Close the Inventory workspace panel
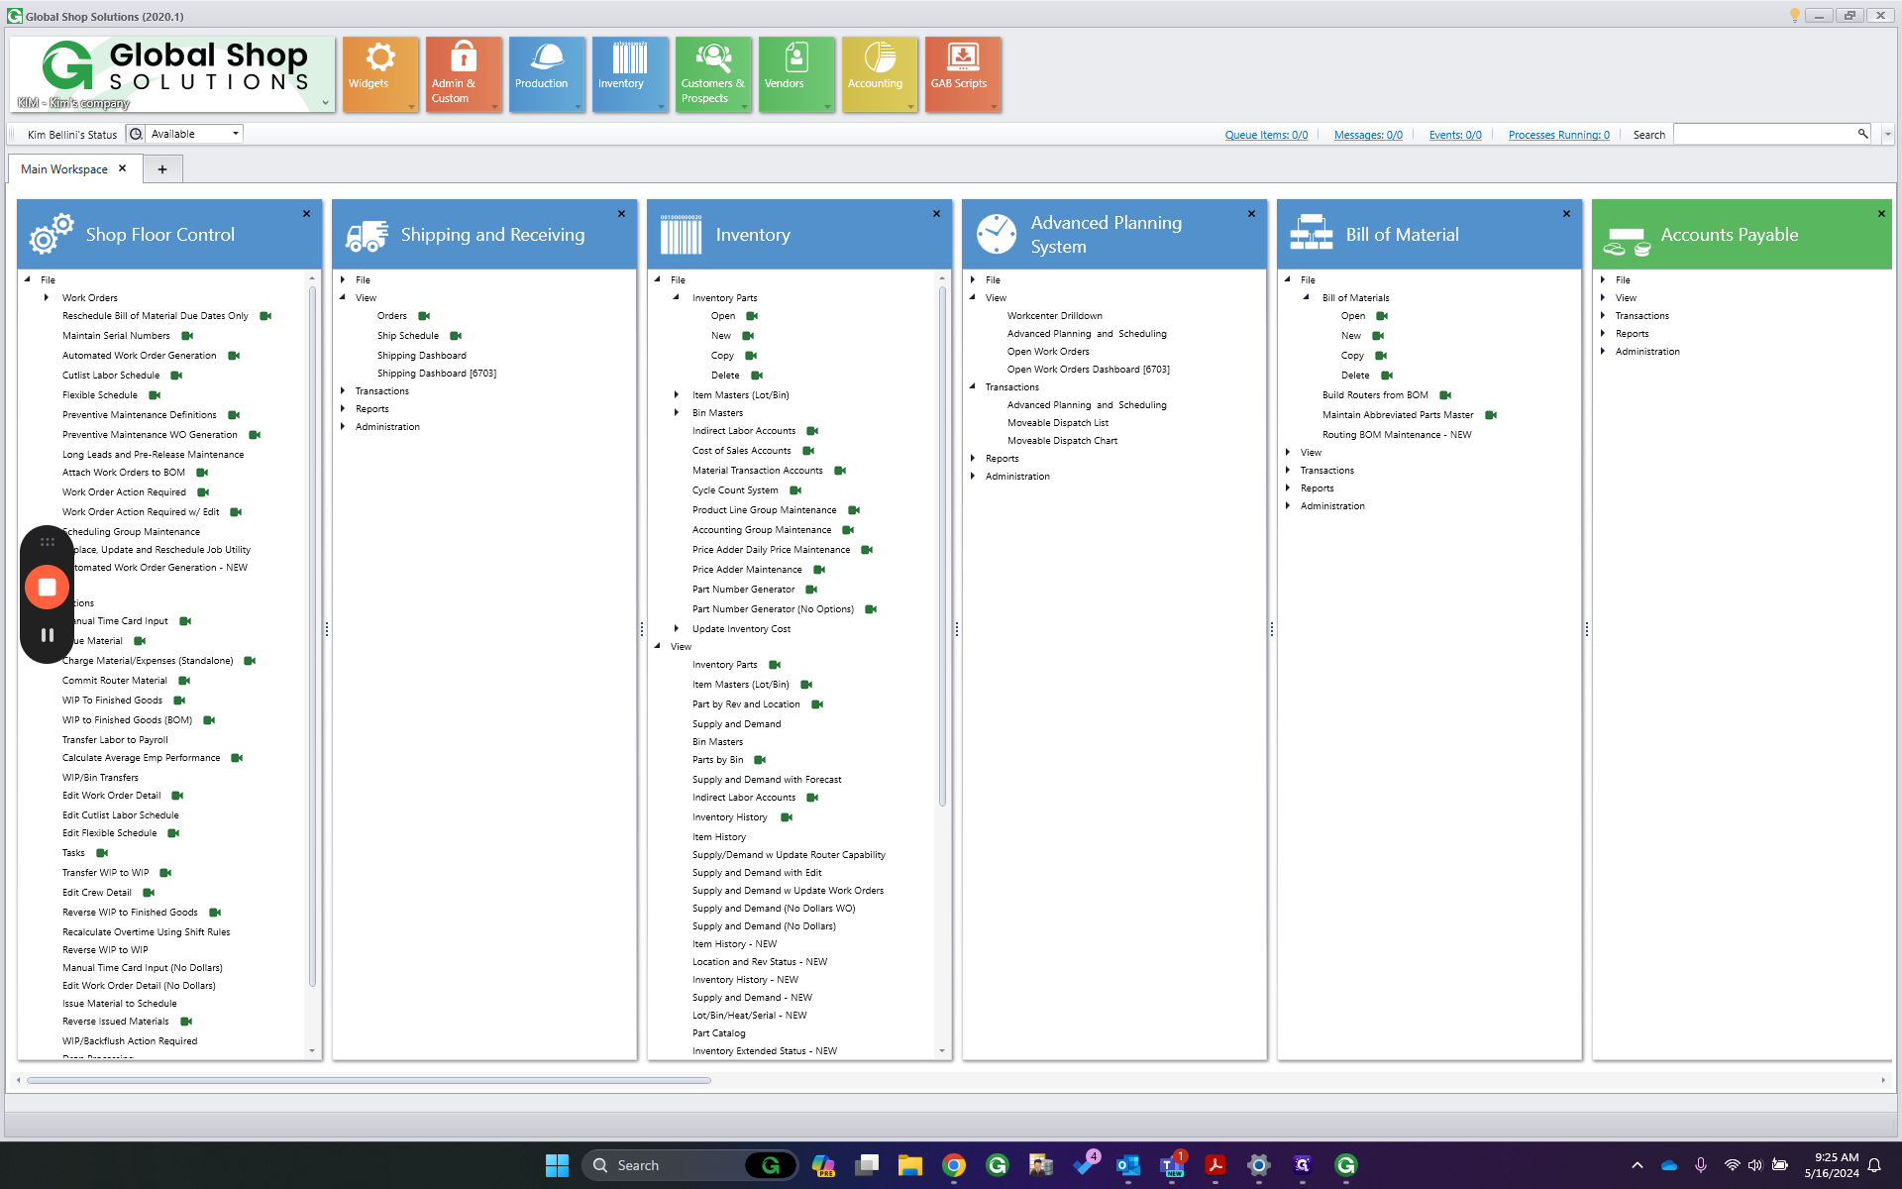The height and width of the screenshot is (1189, 1902). coord(936,213)
